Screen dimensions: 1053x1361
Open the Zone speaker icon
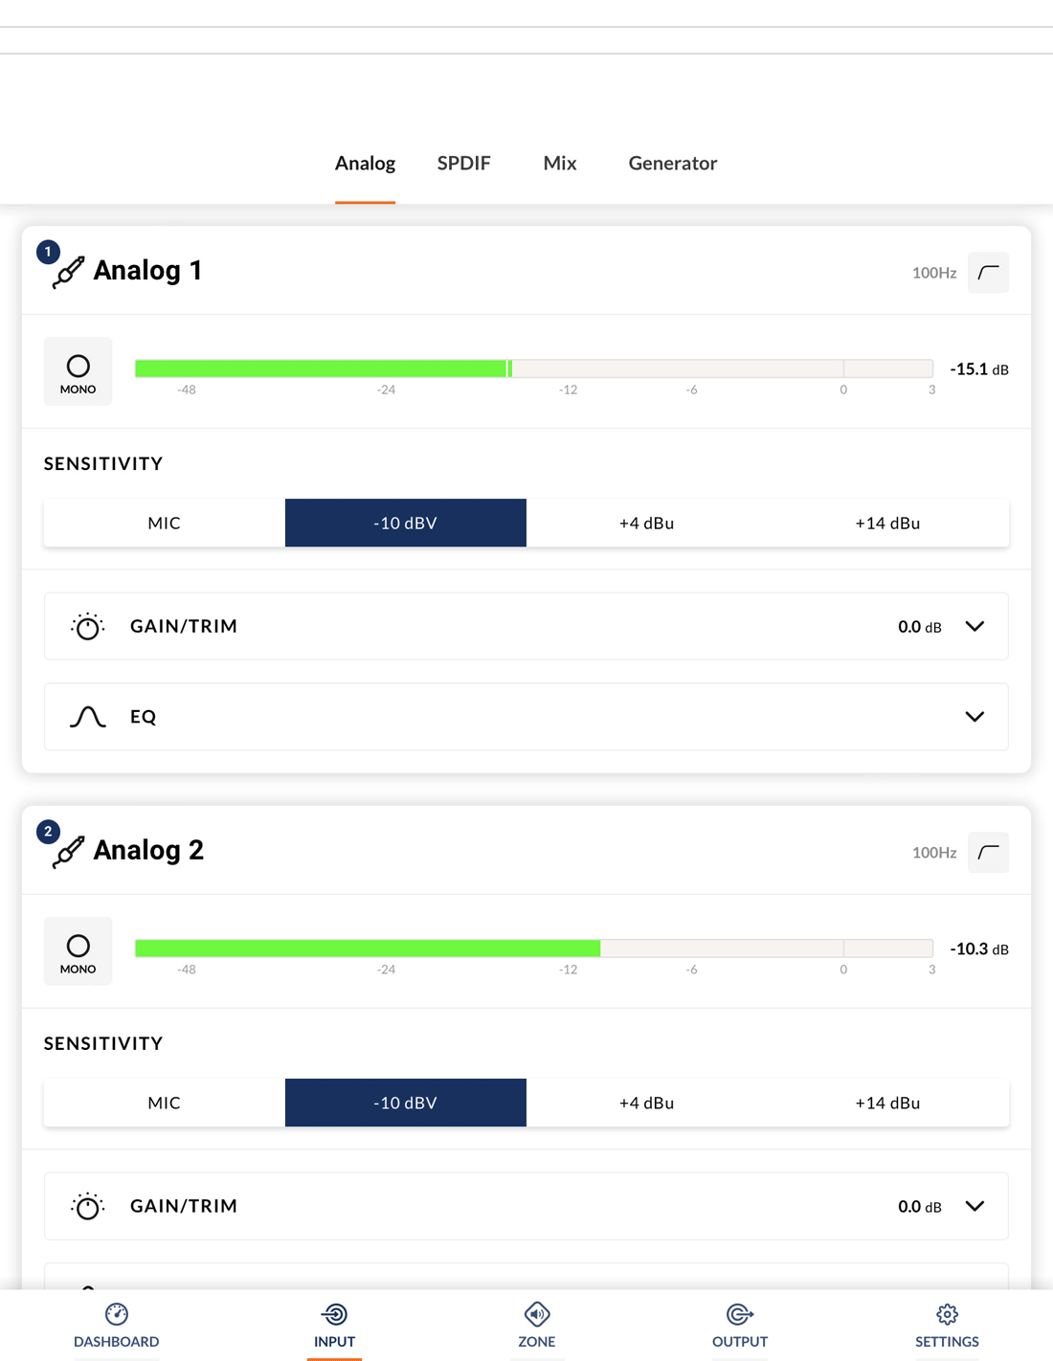click(537, 1314)
